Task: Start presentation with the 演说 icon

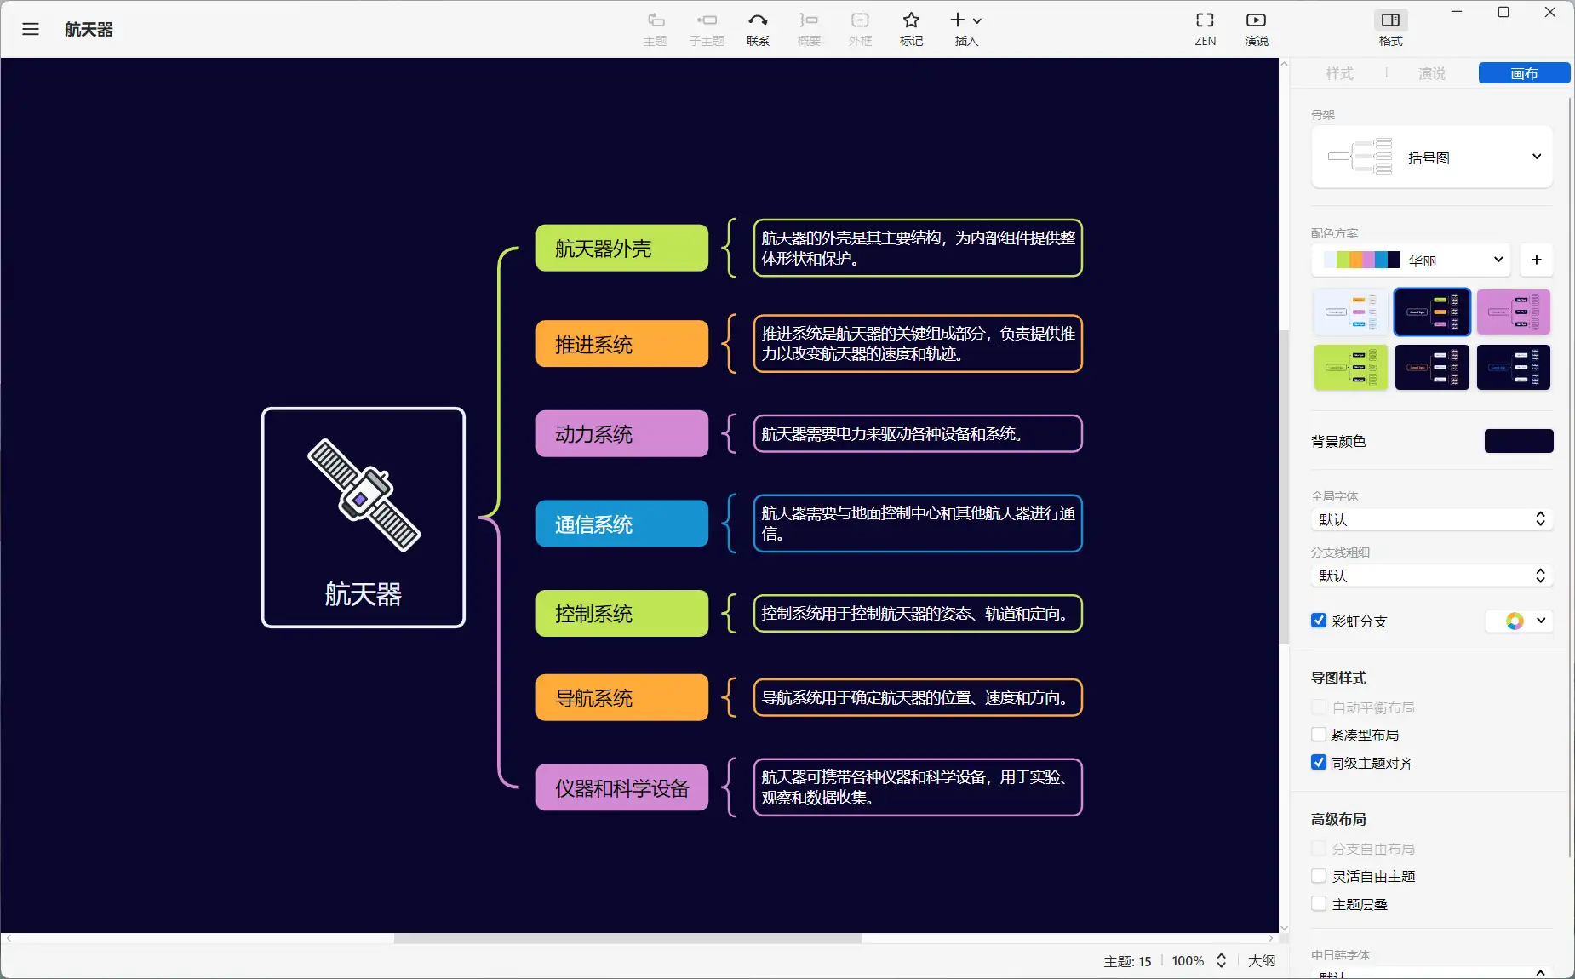Action: point(1255,28)
